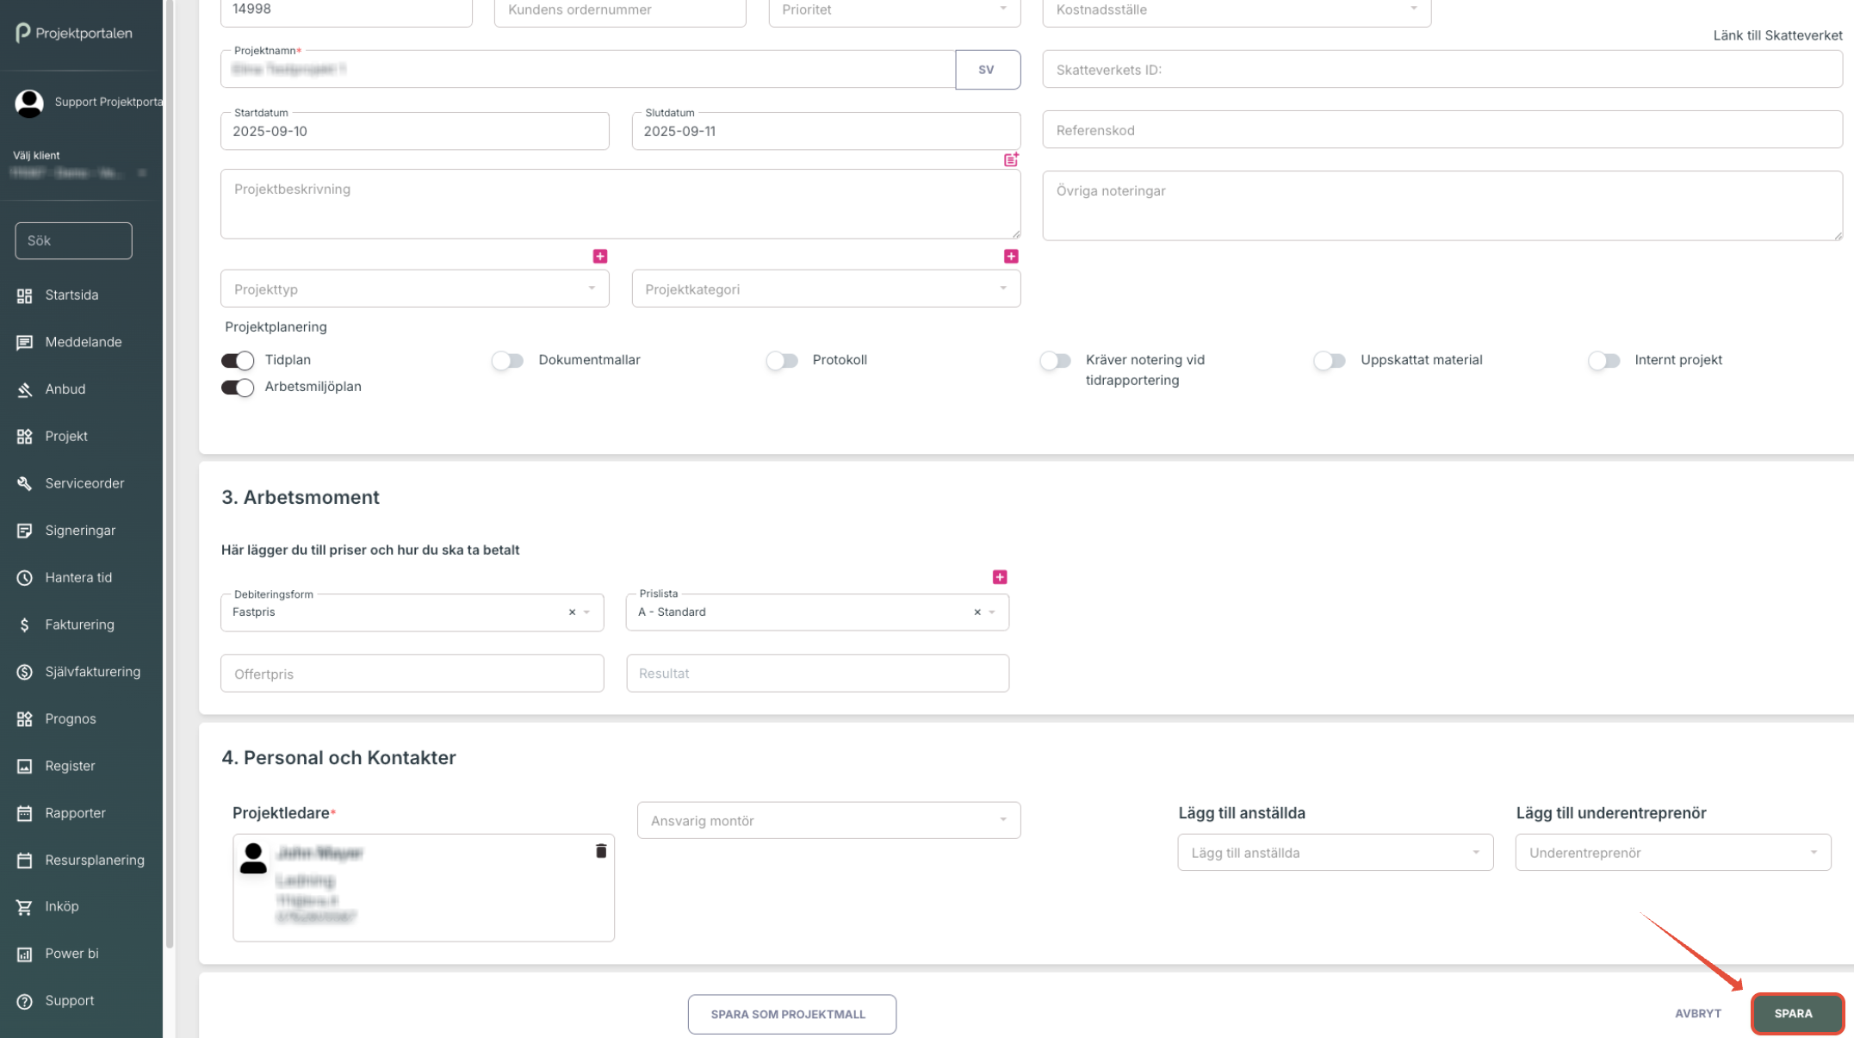Click into Offertpris input field
1854x1038 pixels.
point(412,674)
